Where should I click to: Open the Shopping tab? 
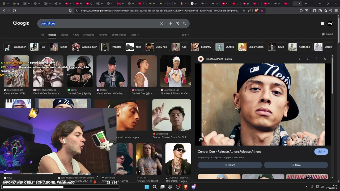click(89, 35)
